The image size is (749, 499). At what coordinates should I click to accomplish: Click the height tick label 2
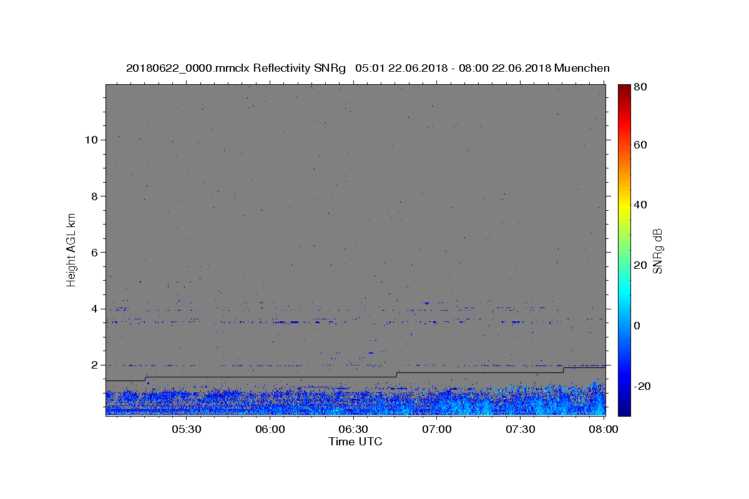(x=94, y=365)
